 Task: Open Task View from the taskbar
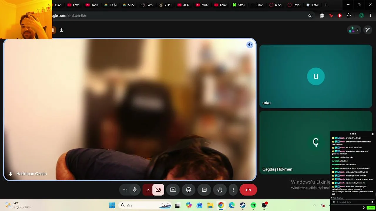click(x=177, y=205)
